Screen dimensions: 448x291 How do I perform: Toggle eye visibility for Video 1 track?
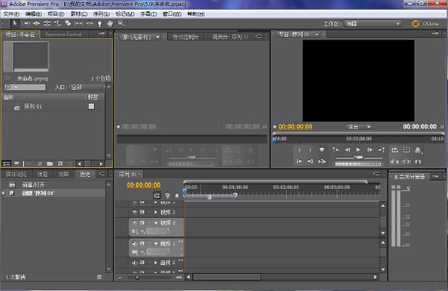(x=134, y=223)
